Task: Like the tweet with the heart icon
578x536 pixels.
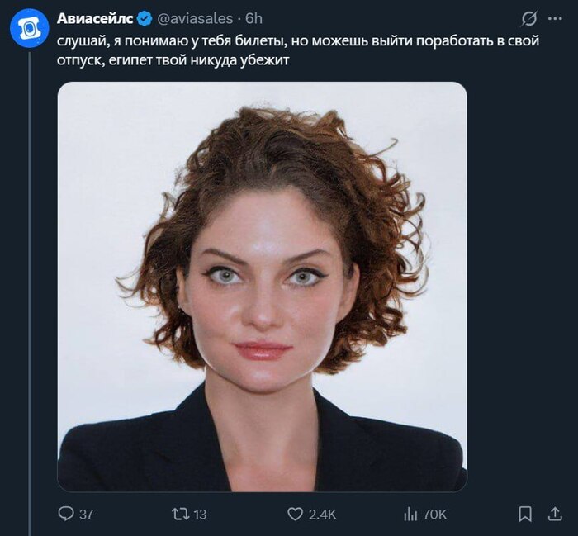Action: 295,514
